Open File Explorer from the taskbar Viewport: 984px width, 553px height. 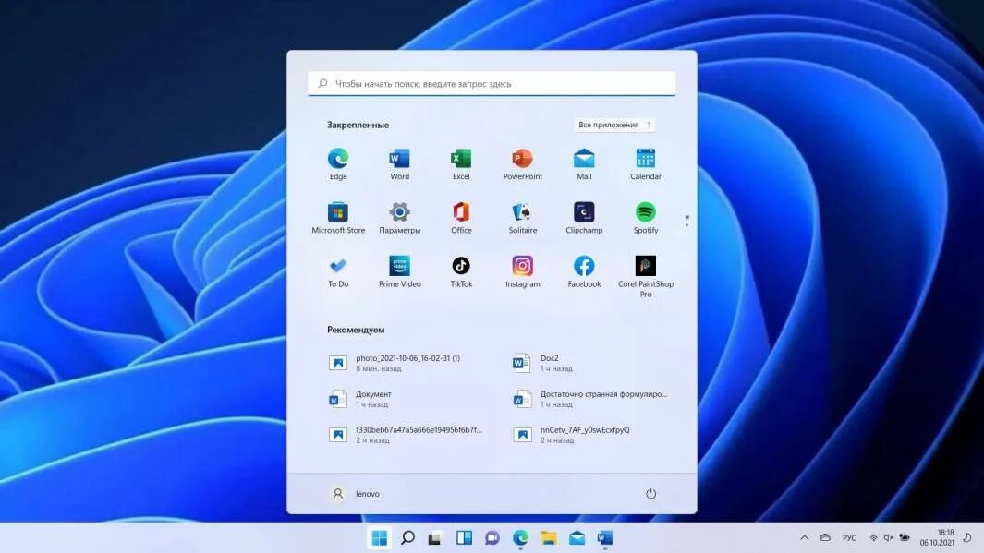coord(549,538)
